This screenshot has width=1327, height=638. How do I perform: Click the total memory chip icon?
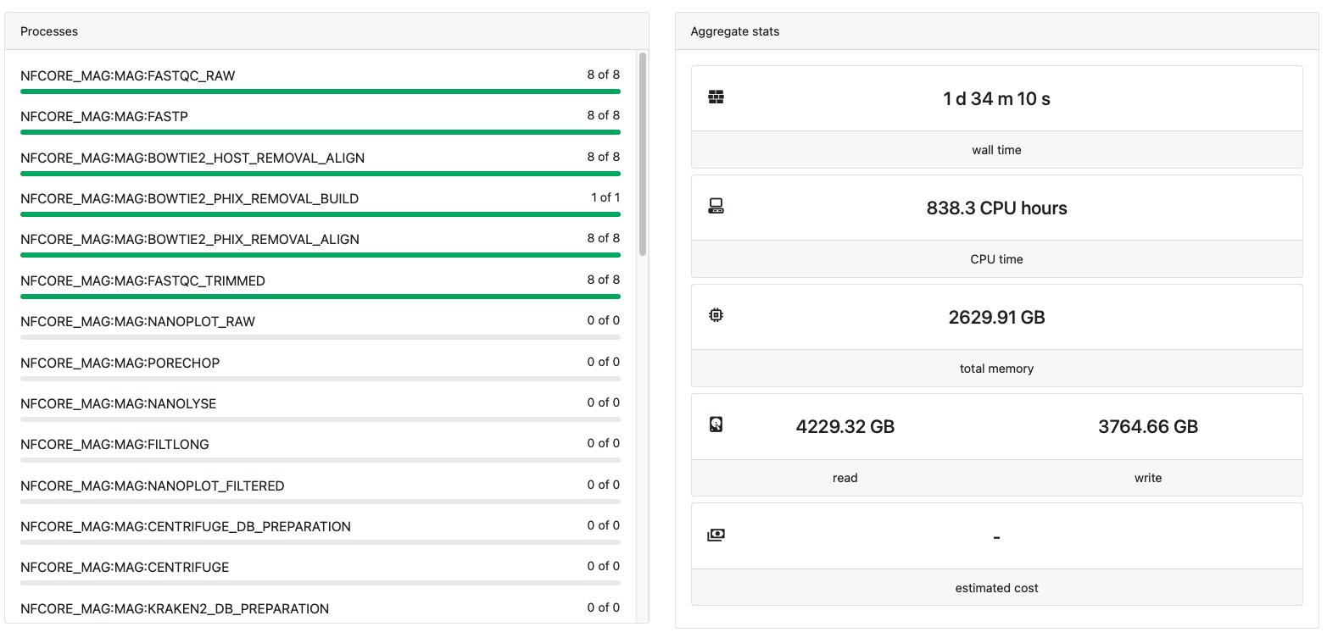pos(716,315)
